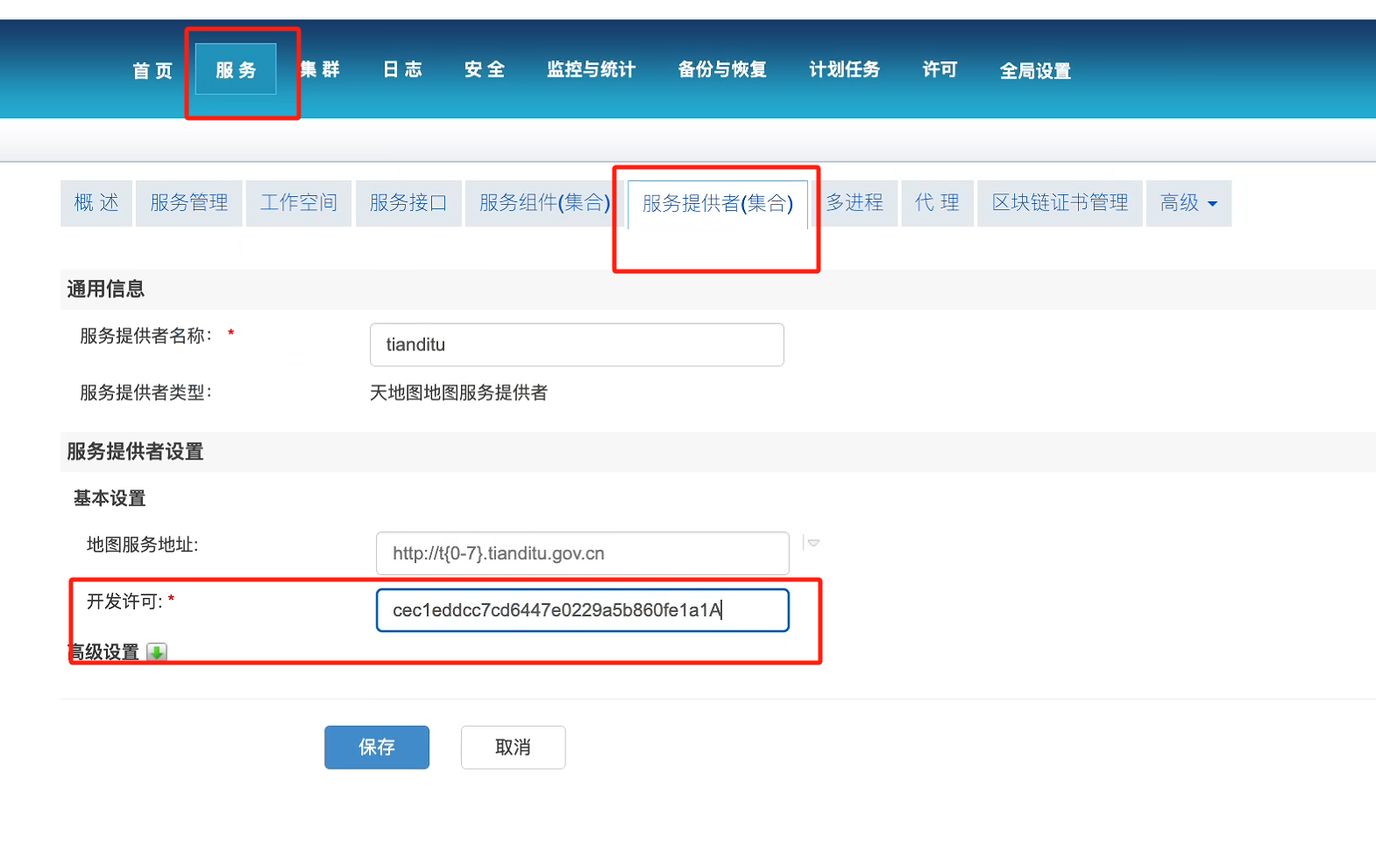This screenshot has height=851, width=1376.
Task: Open 计划任务 navigation item
Action: [844, 69]
